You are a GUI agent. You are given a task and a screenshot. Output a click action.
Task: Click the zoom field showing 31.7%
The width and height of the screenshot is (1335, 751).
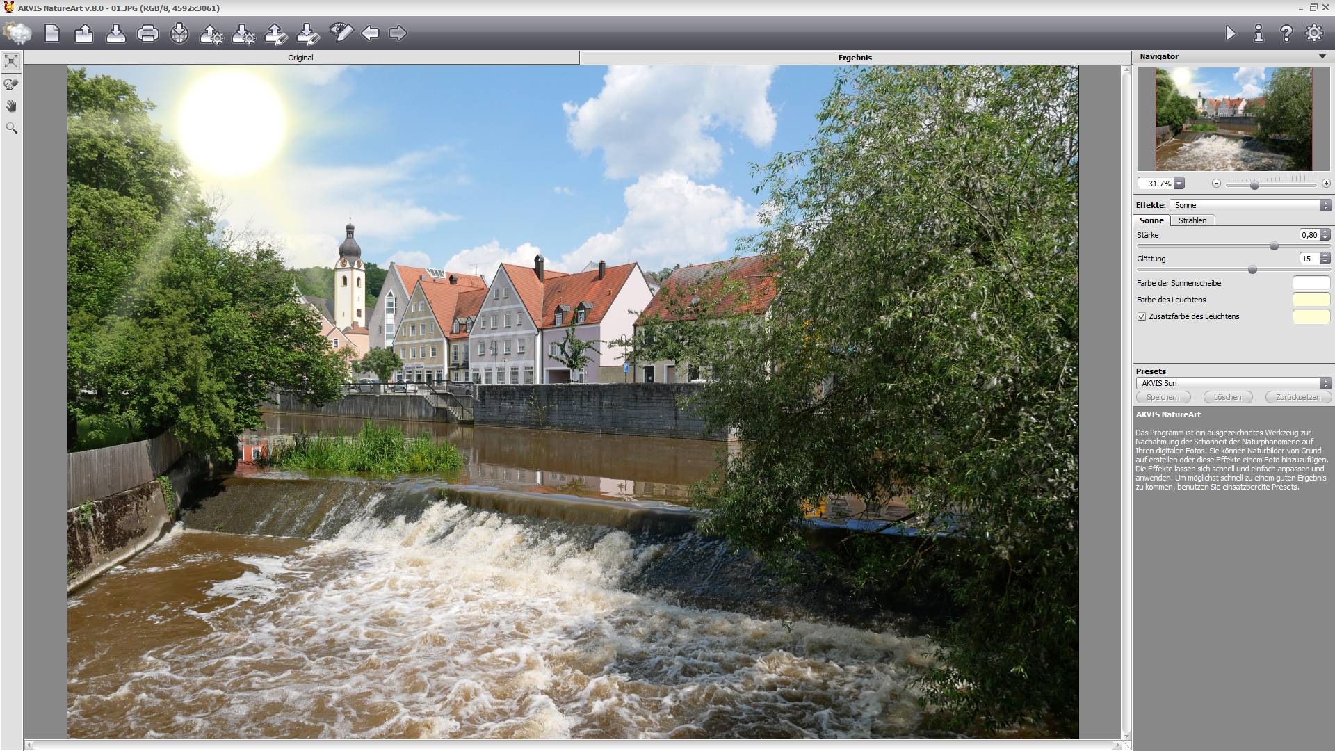coord(1157,184)
